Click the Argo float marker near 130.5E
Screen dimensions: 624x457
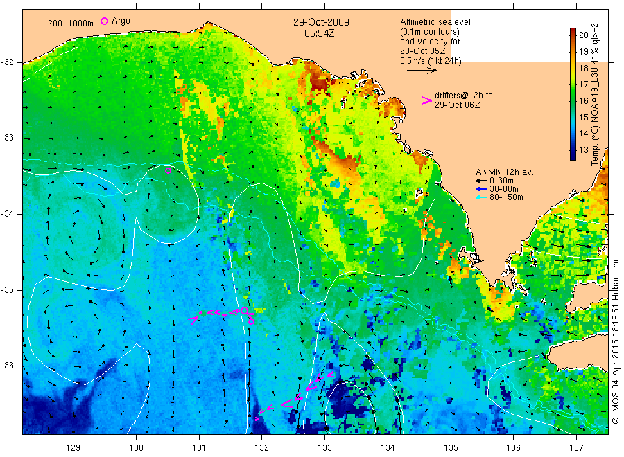pos(168,171)
